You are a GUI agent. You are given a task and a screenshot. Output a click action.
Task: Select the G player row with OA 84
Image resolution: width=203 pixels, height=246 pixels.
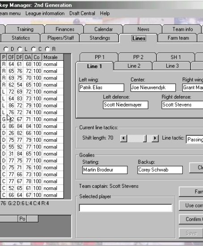pos(32,126)
